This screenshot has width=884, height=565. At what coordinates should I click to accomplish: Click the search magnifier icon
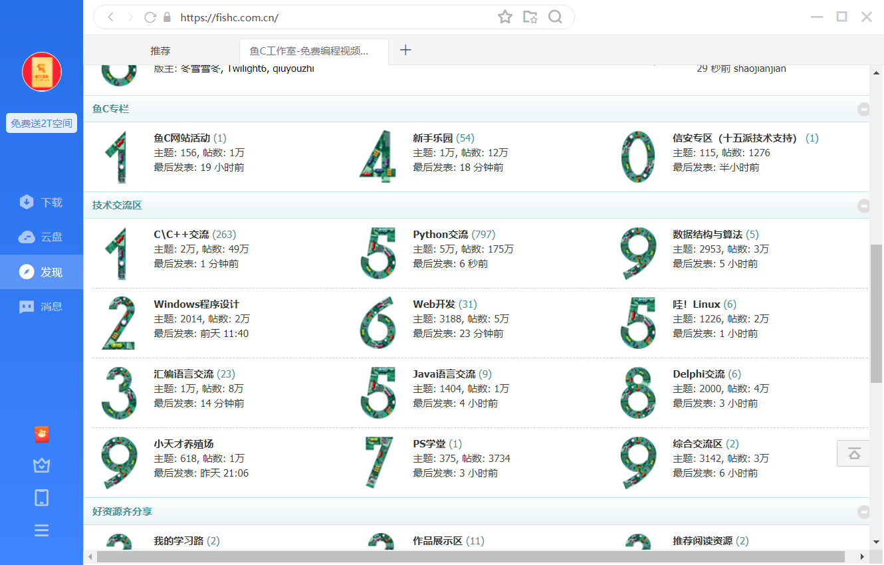point(555,17)
